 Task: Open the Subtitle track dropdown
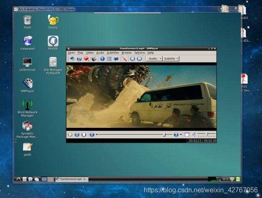coord(171,58)
